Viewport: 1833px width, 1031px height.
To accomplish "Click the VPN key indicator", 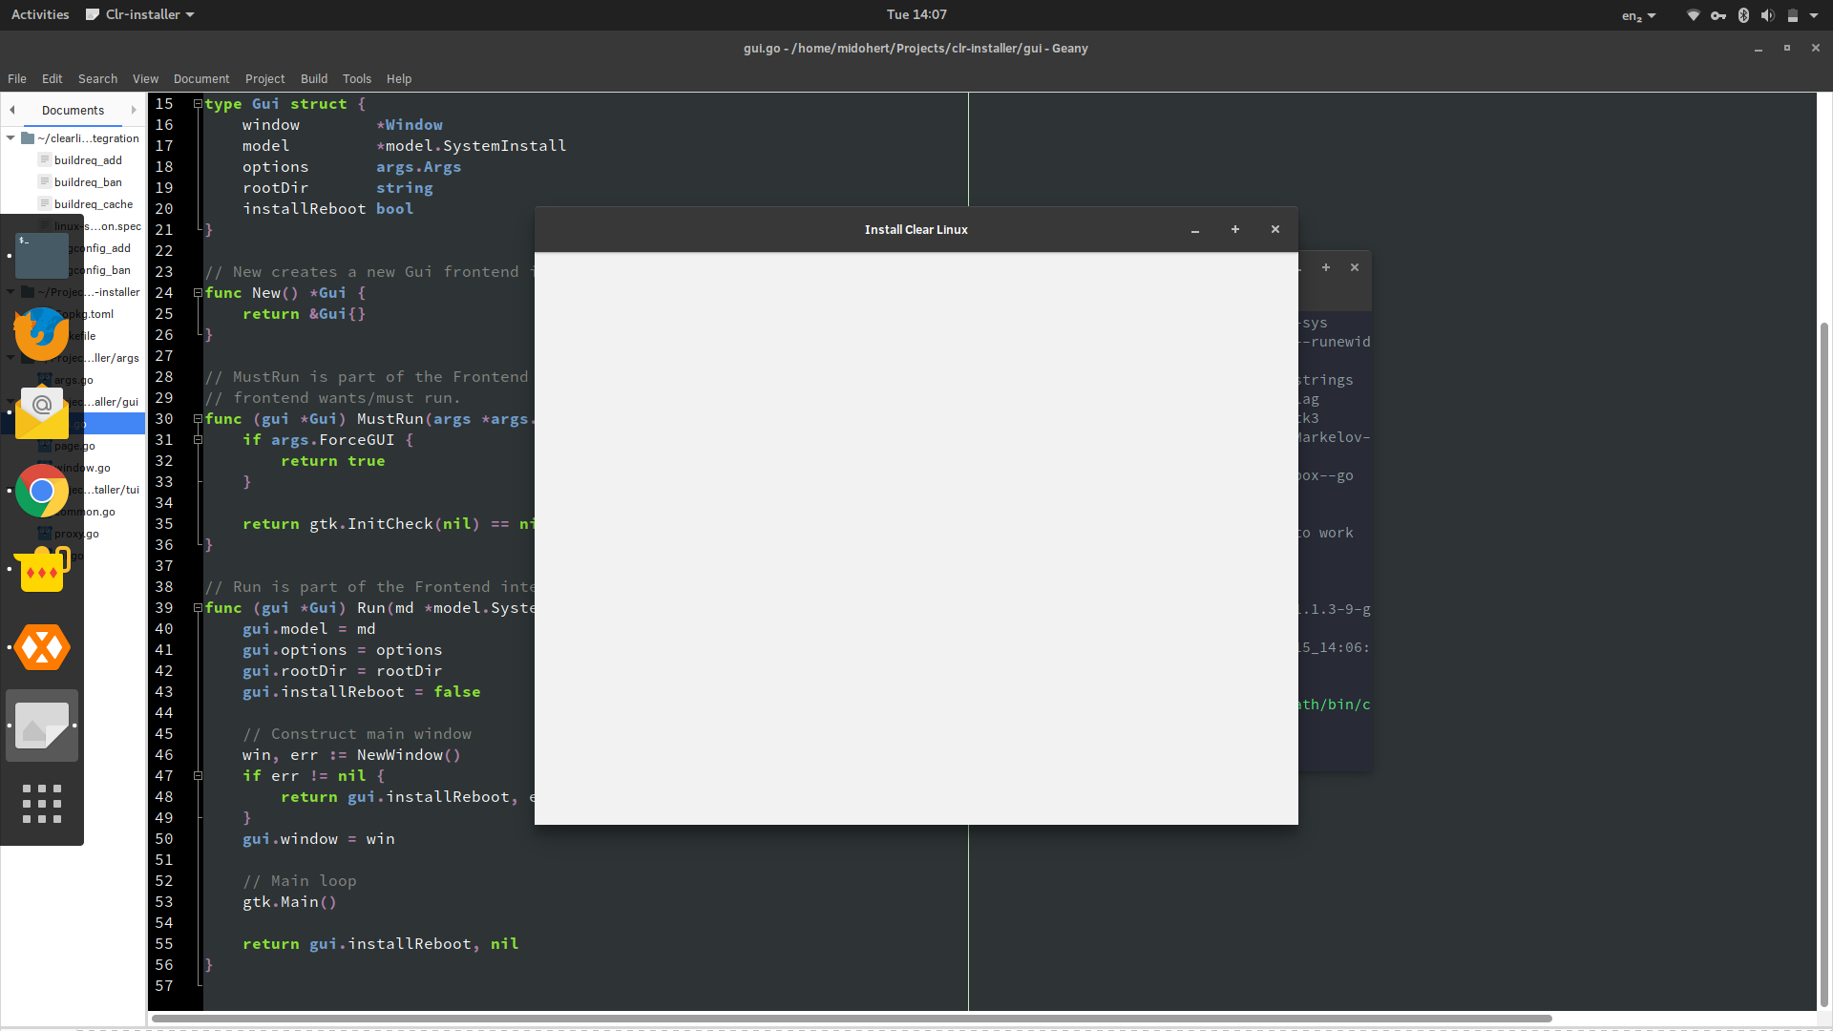I will (x=1718, y=15).
